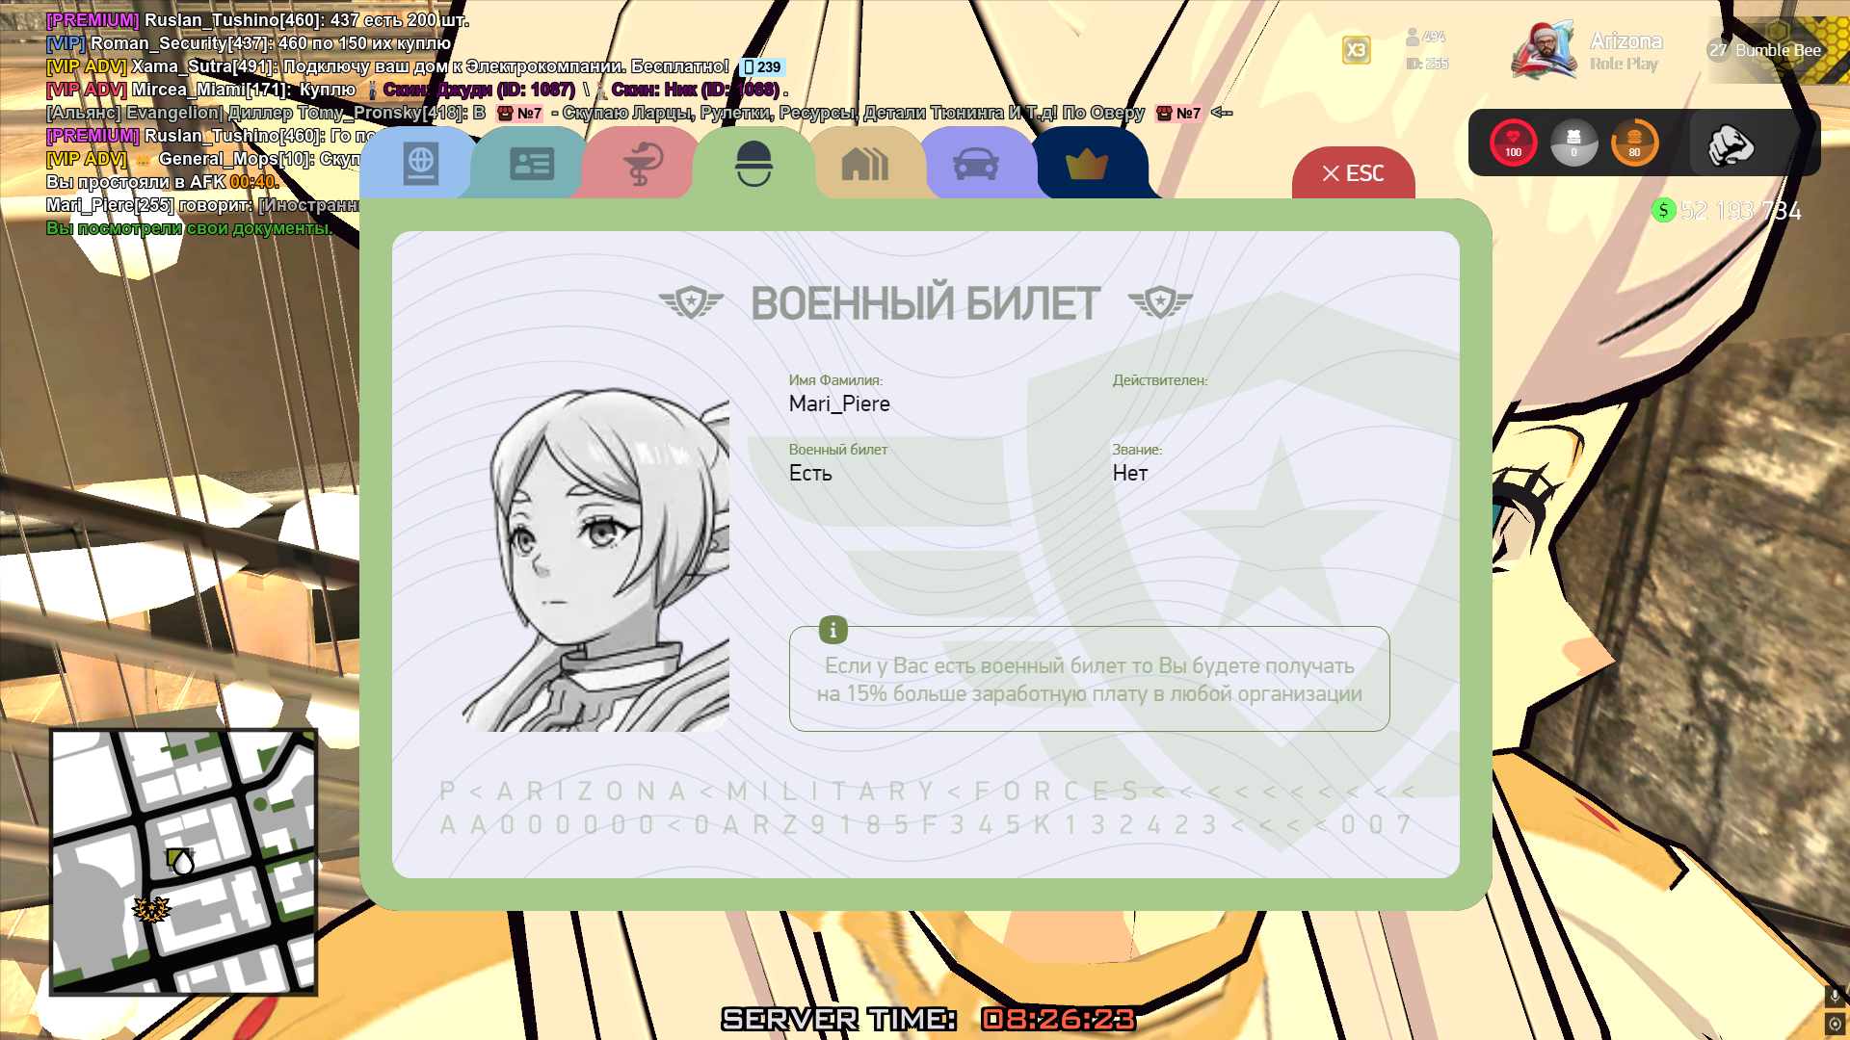Open the passport globe tab
The image size is (1850, 1040).
pyautogui.click(x=420, y=164)
